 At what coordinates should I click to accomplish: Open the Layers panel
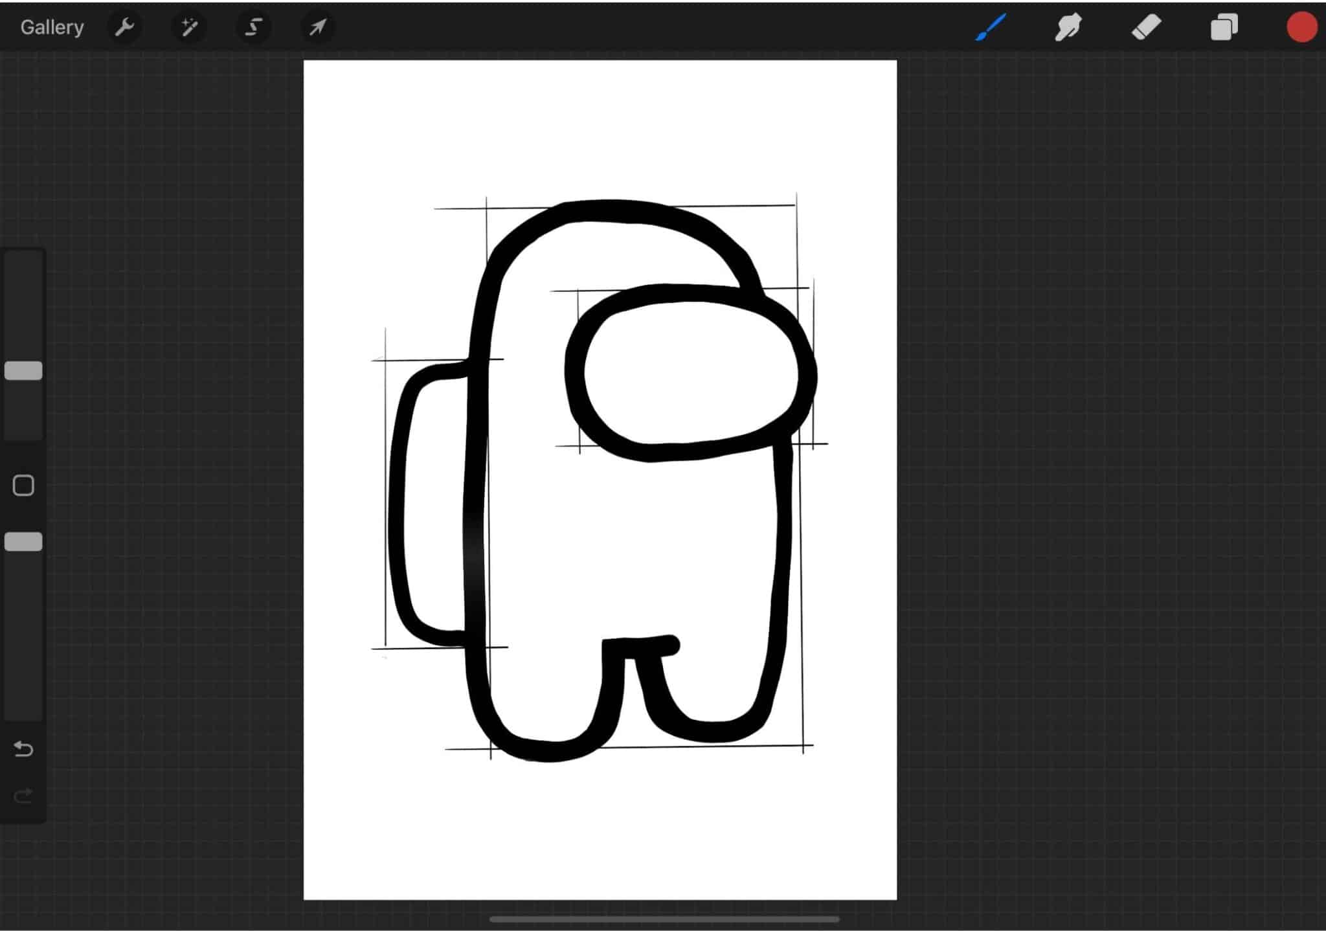pyautogui.click(x=1224, y=27)
